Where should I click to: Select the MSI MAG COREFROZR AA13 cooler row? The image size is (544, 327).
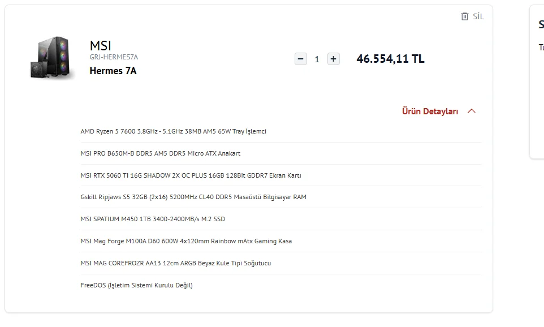tap(280, 263)
